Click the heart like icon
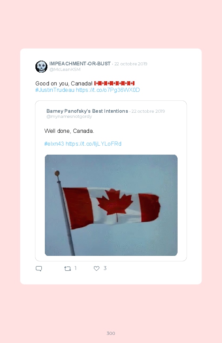 (96, 268)
